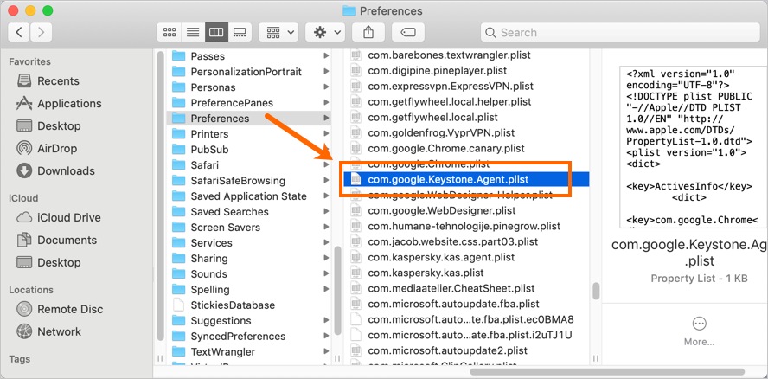Open iCloud Drive in the sidebar
Image resolution: width=768 pixels, height=379 pixels.
[x=58, y=217]
